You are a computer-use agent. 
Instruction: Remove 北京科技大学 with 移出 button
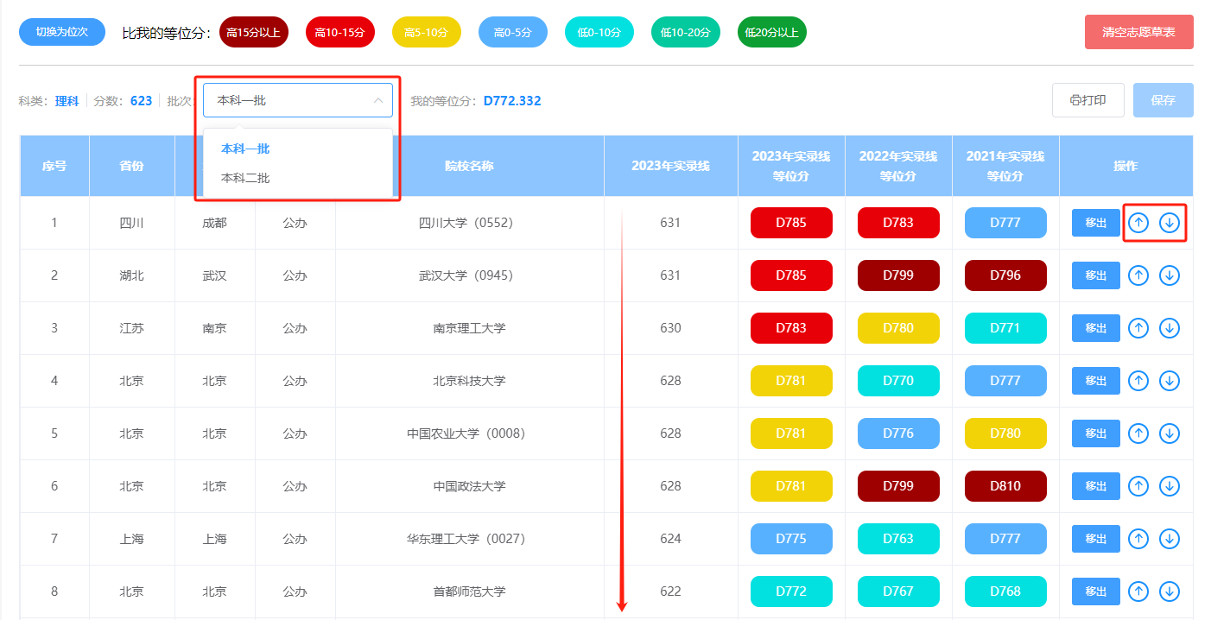(x=1096, y=381)
